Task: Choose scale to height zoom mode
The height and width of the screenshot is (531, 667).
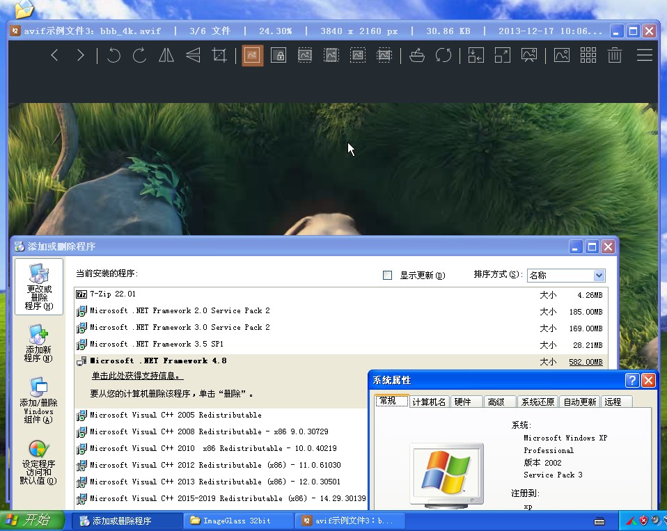Action: pyautogui.click(x=331, y=55)
